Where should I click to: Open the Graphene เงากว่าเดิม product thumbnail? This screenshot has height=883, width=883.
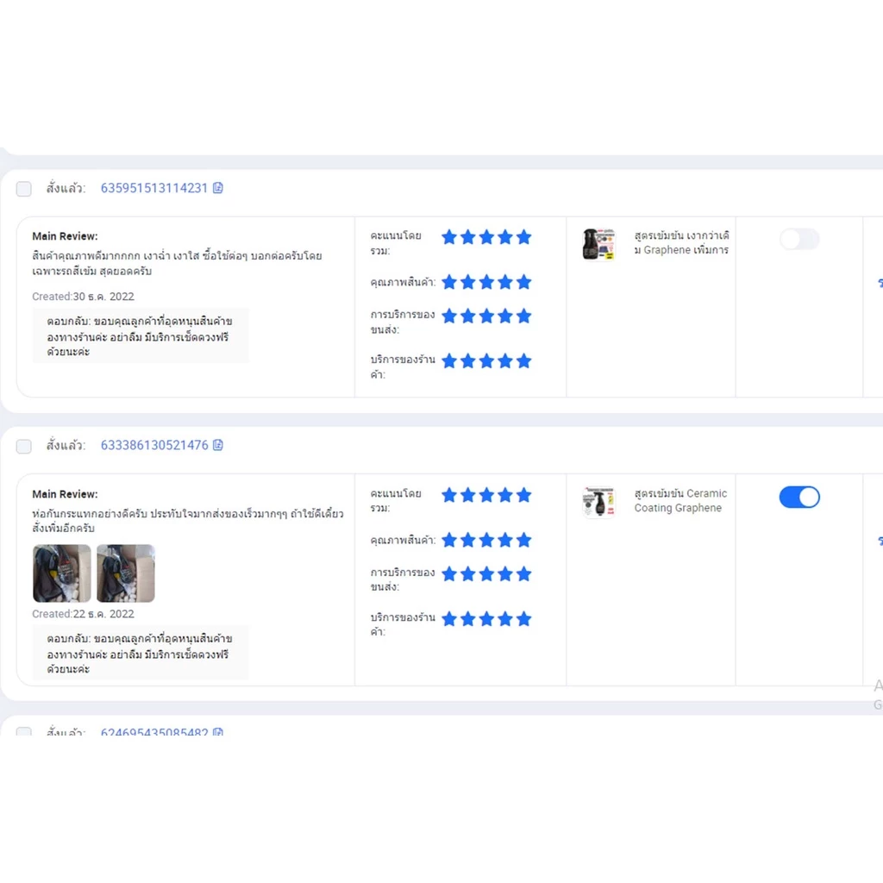[598, 244]
